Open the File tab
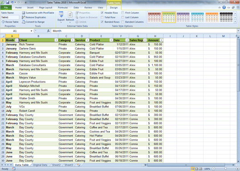 click(x=6, y=7)
